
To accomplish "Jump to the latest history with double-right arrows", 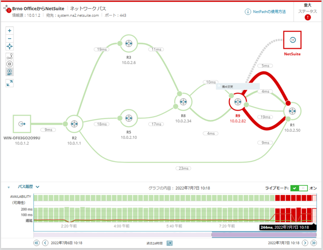I will pyautogui.click(x=314, y=243).
